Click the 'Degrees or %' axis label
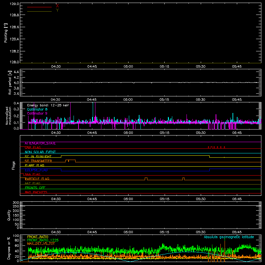The height and width of the screenshot is (265, 265). 9,248
